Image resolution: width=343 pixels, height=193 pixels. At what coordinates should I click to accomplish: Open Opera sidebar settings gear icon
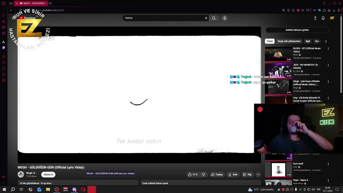(3, 80)
